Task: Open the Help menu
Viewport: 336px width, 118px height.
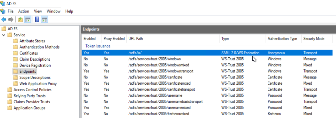Action: pyautogui.click(x=69, y=11)
